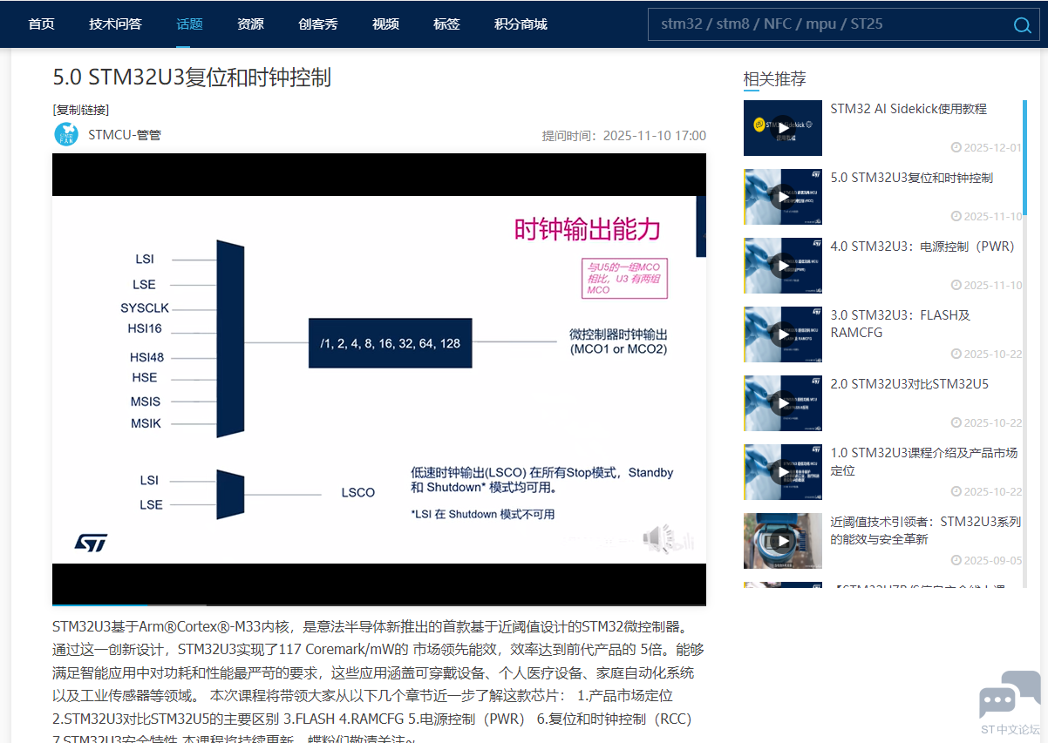Play the 近阈值技术引领者 video thumbnail
The height and width of the screenshot is (743, 1048).
coord(783,541)
